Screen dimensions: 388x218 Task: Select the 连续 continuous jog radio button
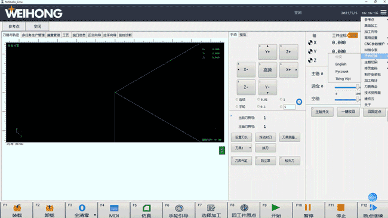tap(237, 99)
